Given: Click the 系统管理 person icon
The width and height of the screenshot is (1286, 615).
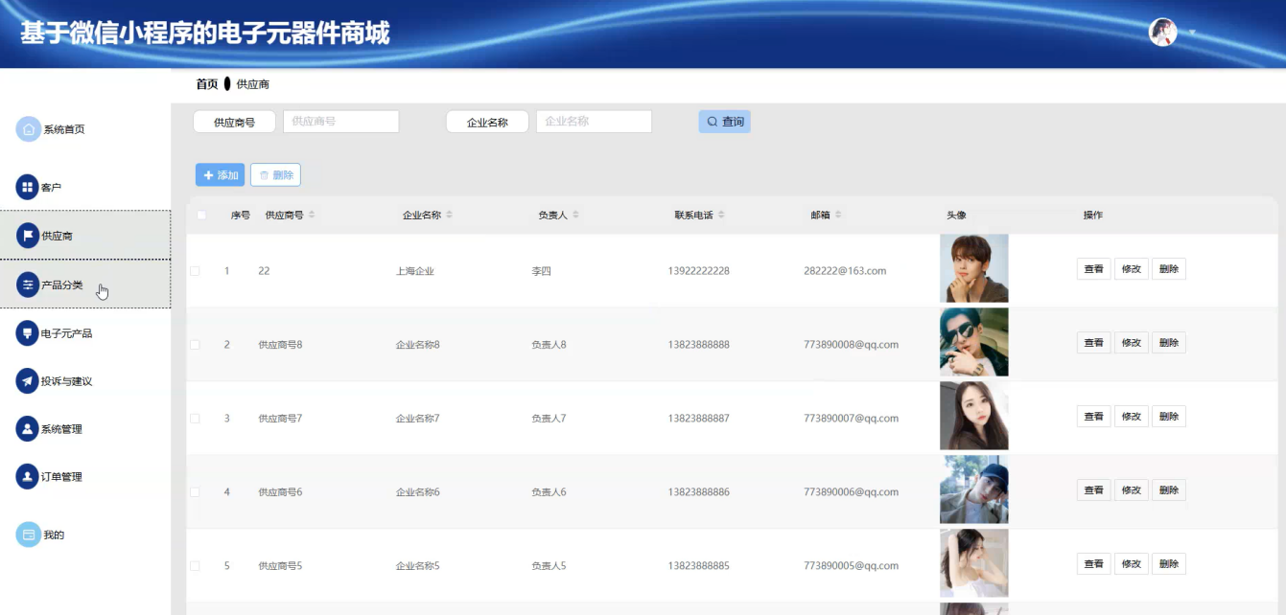Looking at the screenshot, I should 27,429.
